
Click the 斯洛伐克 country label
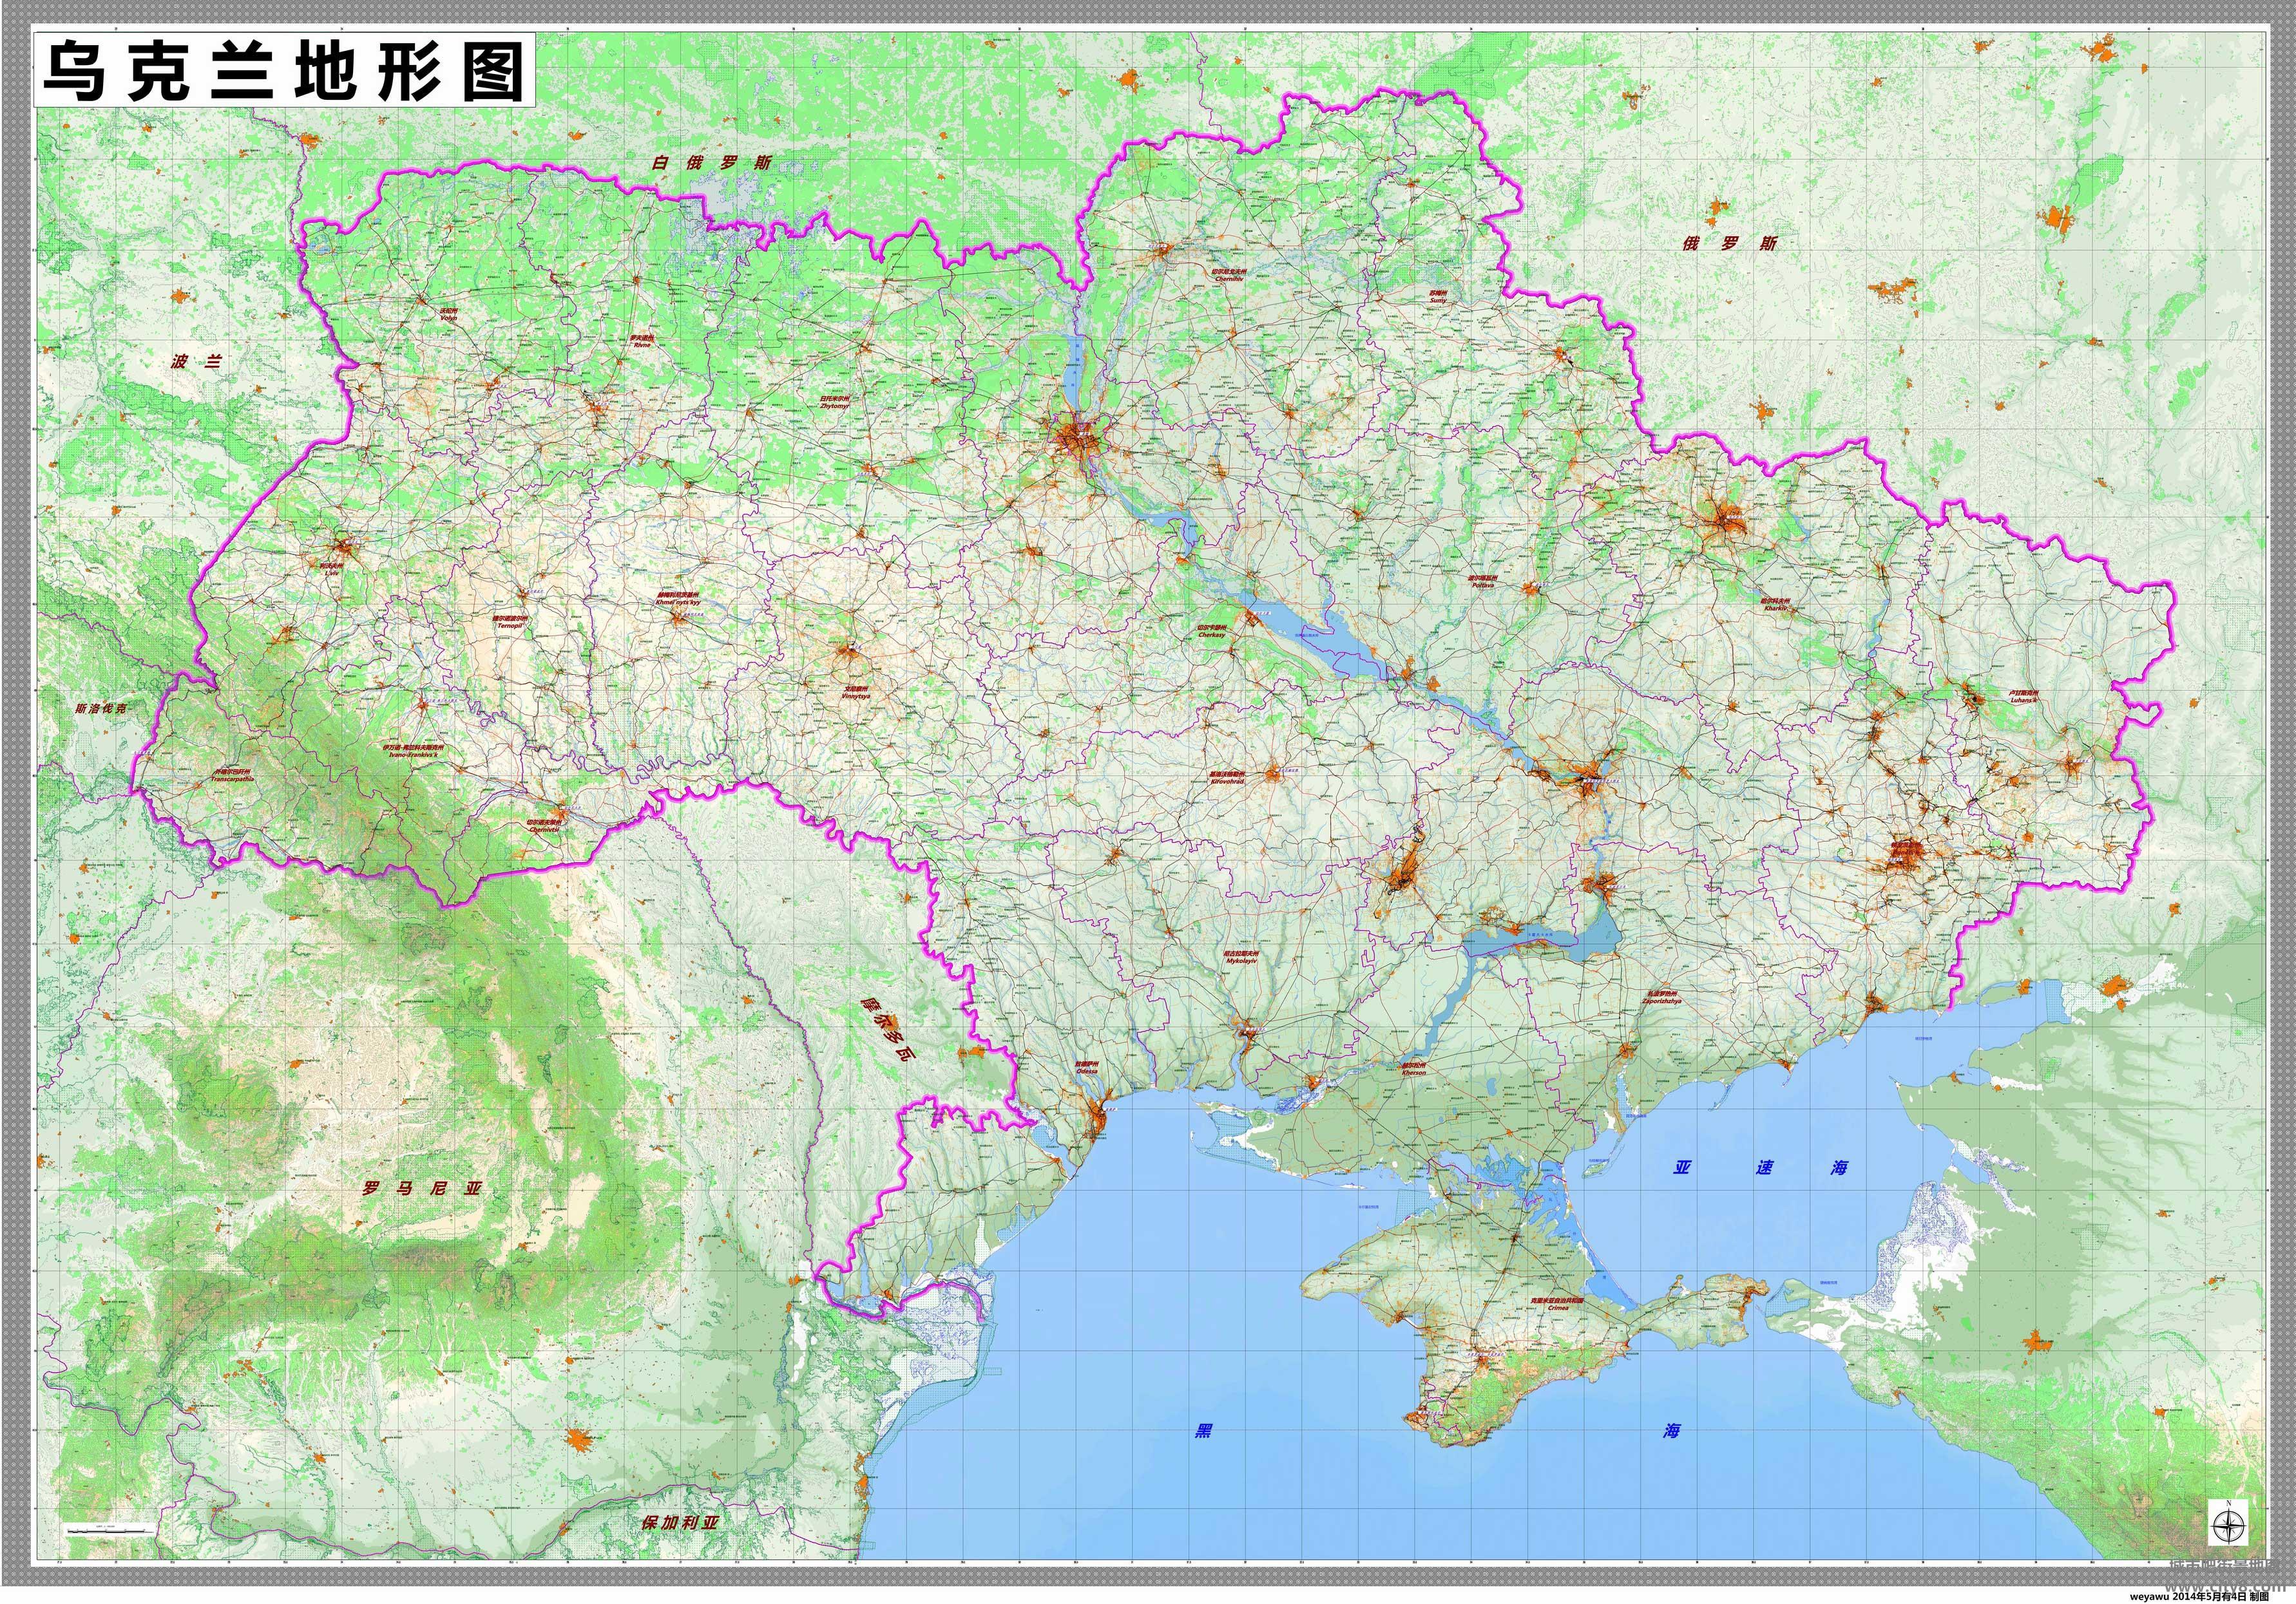[x=102, y=708]
